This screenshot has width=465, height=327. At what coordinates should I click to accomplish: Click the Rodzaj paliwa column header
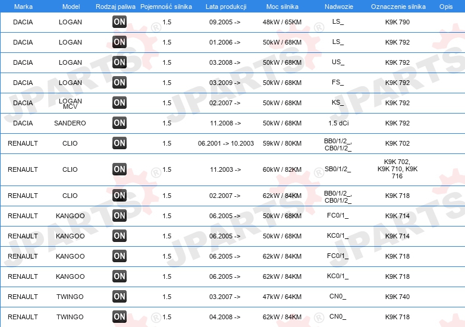click(x=116, y=7)
